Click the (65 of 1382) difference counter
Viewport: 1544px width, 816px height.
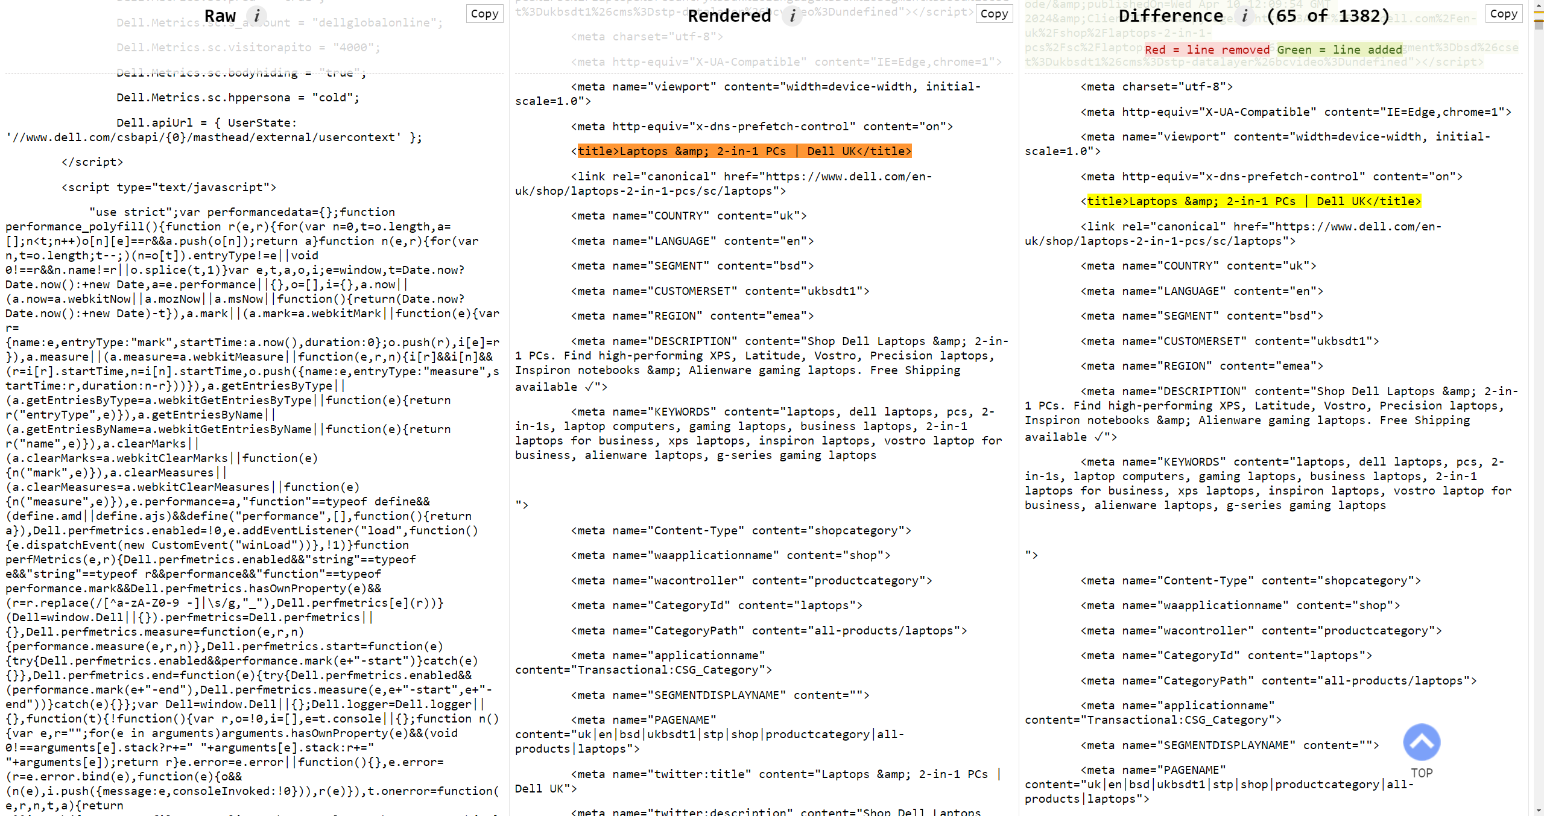click(1328, 16)
